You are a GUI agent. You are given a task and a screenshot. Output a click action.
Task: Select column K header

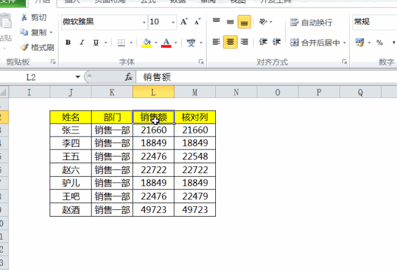pos(112,92)
